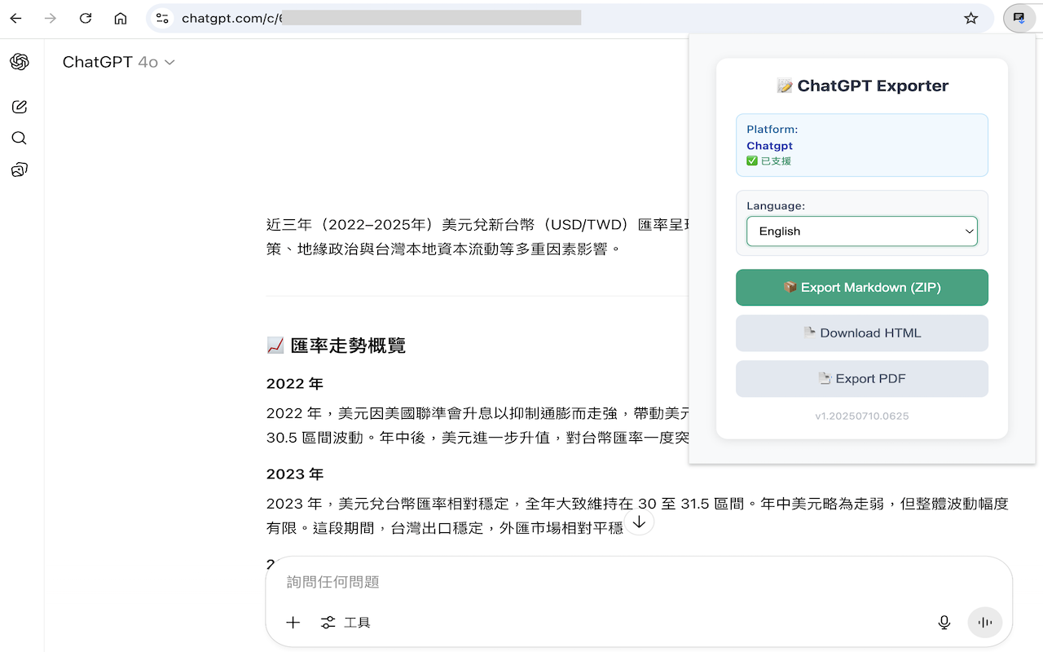Click Export Markdown (ZIP) button
This screenshot has height=652, width=1043.
click(862, 288)
